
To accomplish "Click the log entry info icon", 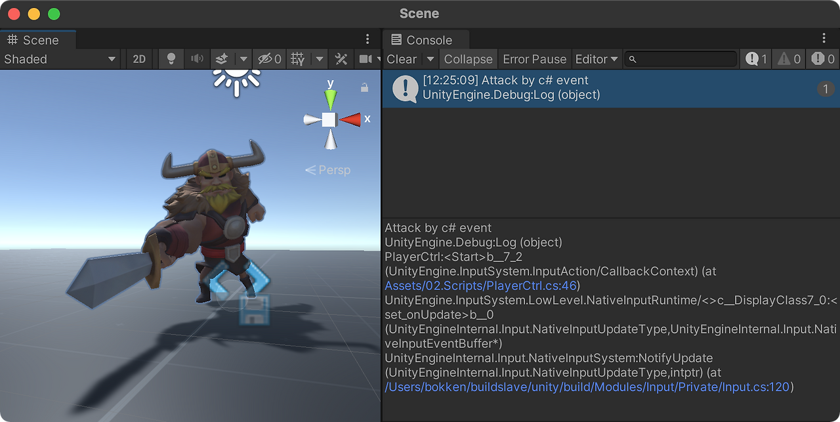I will pyautogui.click(x=405, y=89).
